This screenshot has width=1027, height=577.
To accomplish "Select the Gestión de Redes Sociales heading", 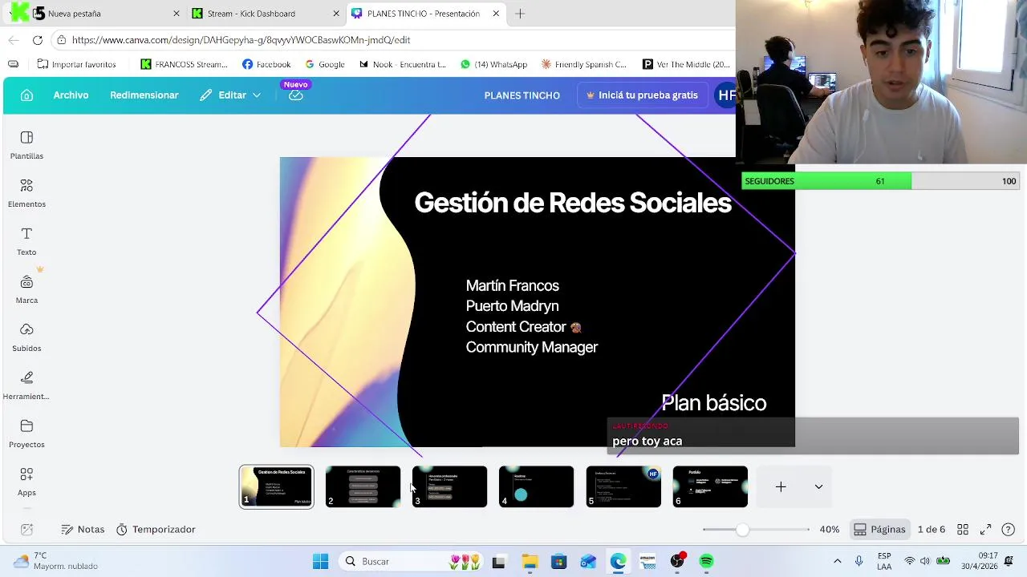I will [573, 203].
